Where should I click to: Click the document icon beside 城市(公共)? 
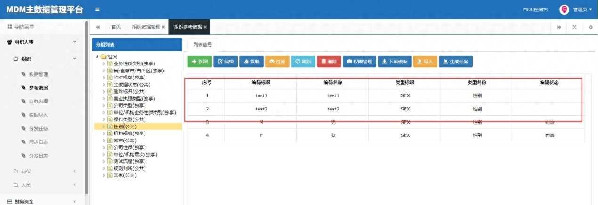[x=110, y=141]
